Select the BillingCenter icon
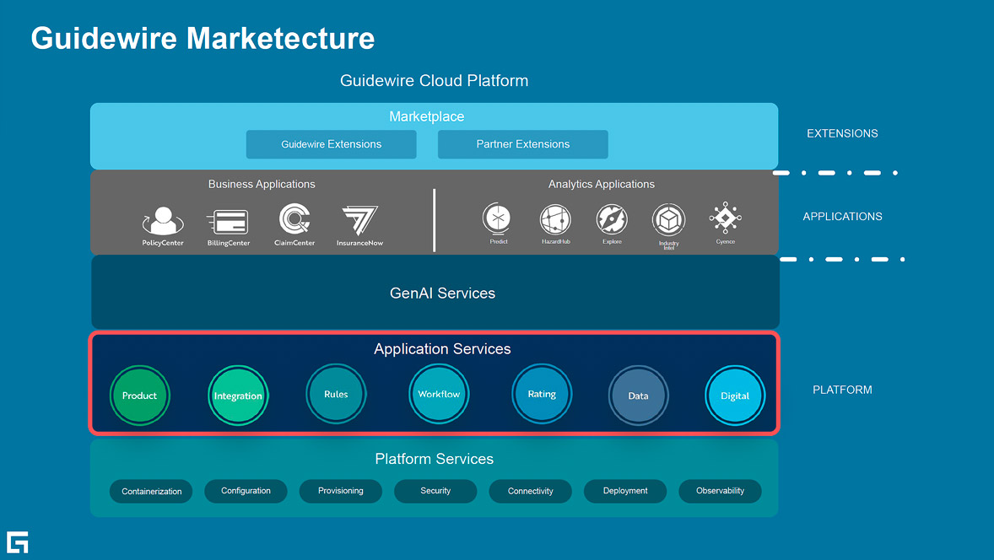 coord(228,222)
